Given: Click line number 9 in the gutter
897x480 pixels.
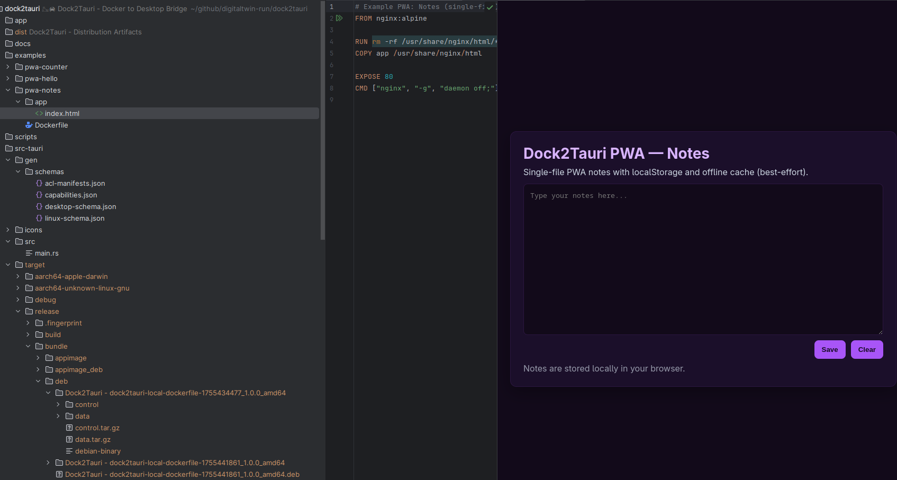Looking at the screenshot, I should [x=332, y=99].
